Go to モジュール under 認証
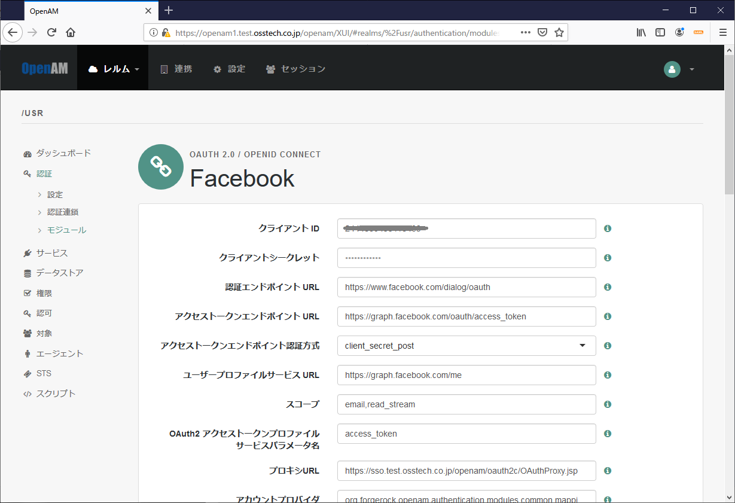This screenshot has width=735, height=503. tap(66, 229)
